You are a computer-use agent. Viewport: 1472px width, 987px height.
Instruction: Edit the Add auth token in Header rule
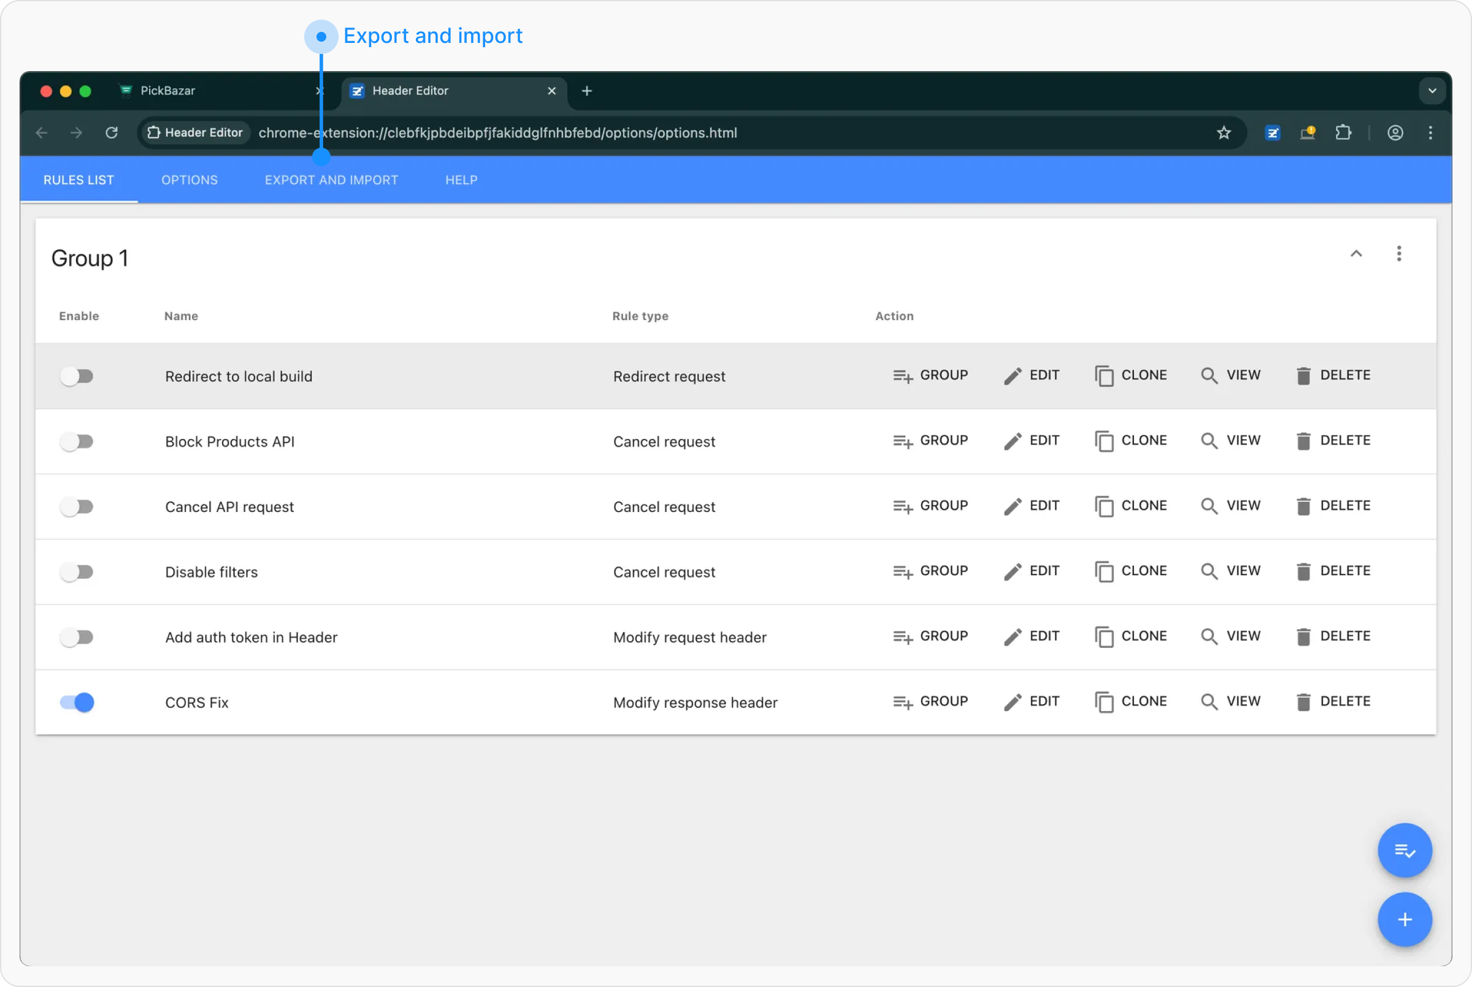(1031, 636)
